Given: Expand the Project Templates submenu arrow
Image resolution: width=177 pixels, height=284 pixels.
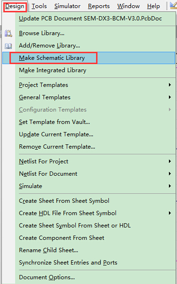Looking at the screenshot, I should (170, 85).
